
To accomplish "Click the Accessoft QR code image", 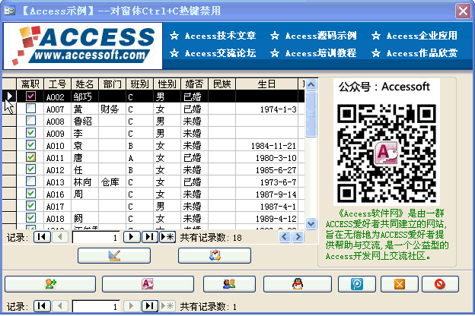I will pos(387,153).
